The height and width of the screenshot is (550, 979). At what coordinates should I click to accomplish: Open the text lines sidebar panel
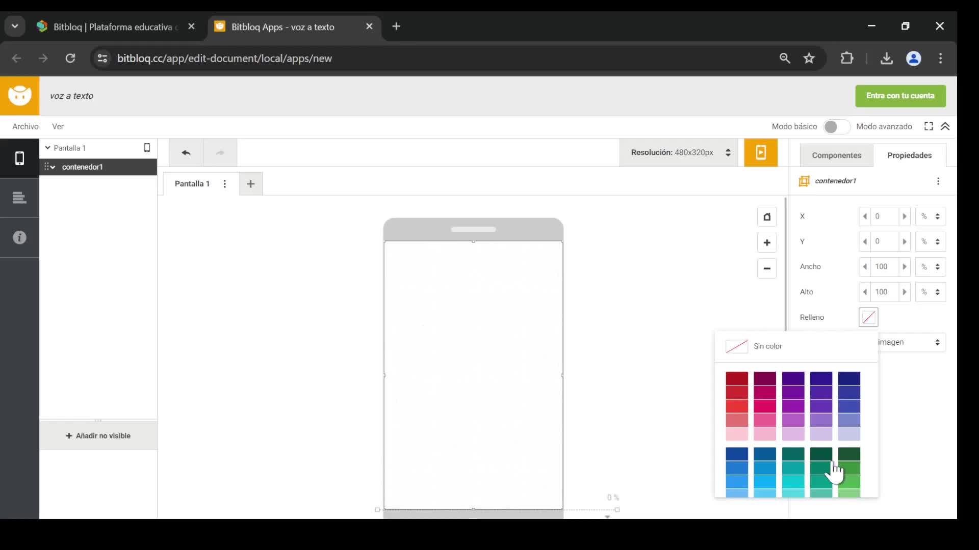point(19,198)
